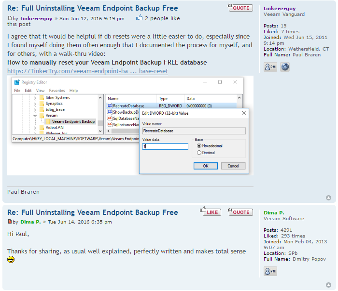Open Favorites menu in Registry Editor
The height and width of the screenshot is (291, 338).
(57, 91)
